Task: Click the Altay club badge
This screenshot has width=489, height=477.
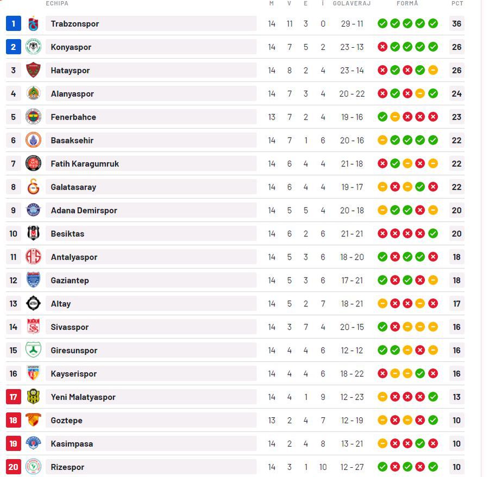Action: coord(33,303)
